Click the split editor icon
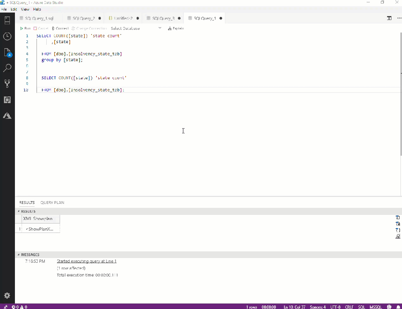 click(x=389, y=18)
